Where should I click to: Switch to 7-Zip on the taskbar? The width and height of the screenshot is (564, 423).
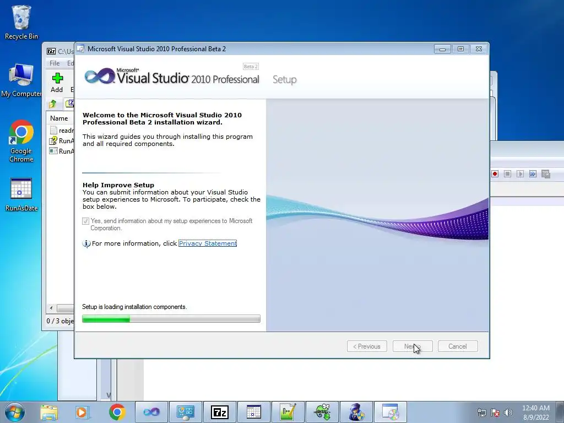[x=220, y=412]
